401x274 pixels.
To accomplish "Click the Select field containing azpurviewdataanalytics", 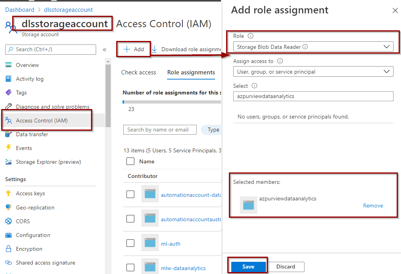I will pyautogui.click(x=313, y=96).
